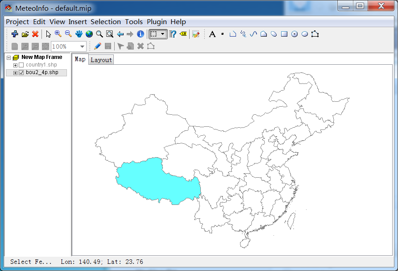Enable the country1.shp layer checkbox
Screen dimensions: 398x271
click(21, 65)
